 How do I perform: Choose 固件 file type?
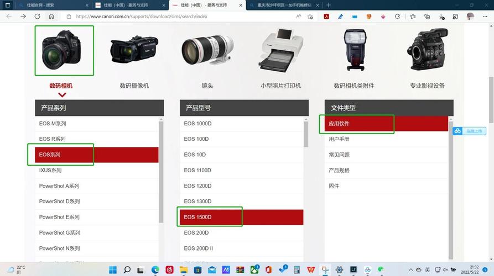387,186
